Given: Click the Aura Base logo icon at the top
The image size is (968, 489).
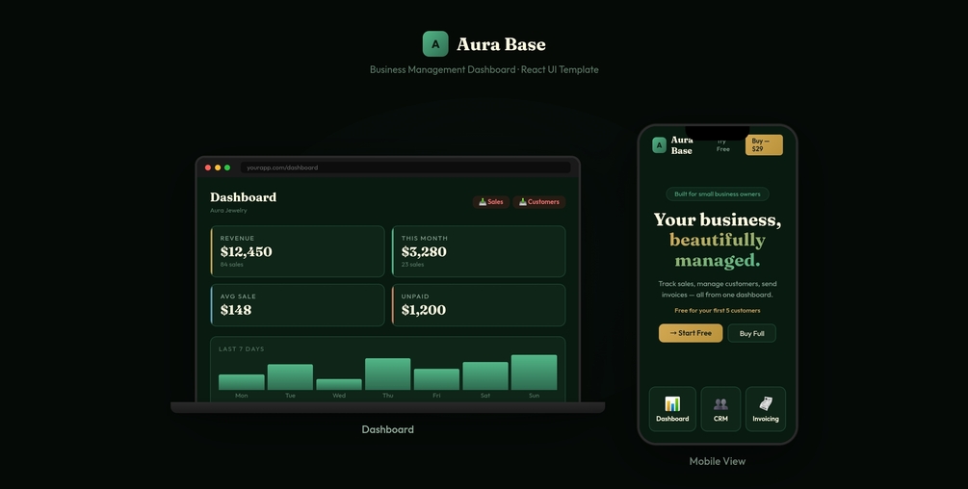Looking at the screenshot, I should click(435, 43).
